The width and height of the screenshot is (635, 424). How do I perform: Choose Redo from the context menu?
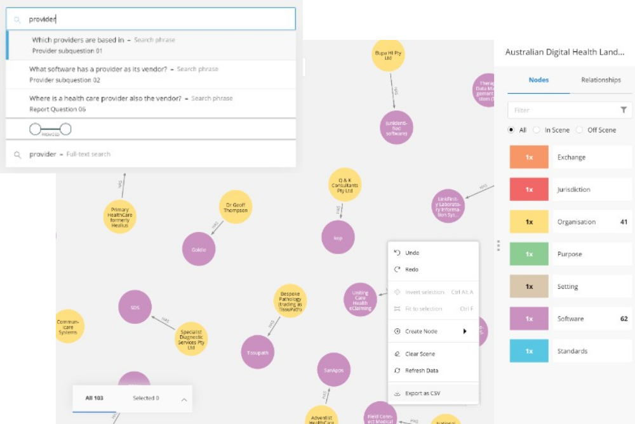tap(433, 269)
